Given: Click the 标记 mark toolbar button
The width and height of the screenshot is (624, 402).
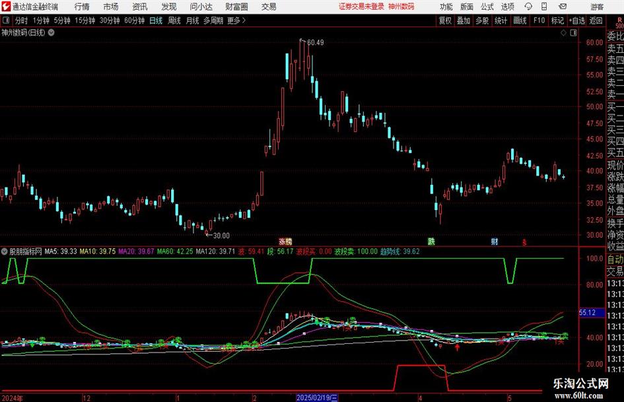Looking at the screenshot, I should (x=557, y=20).
